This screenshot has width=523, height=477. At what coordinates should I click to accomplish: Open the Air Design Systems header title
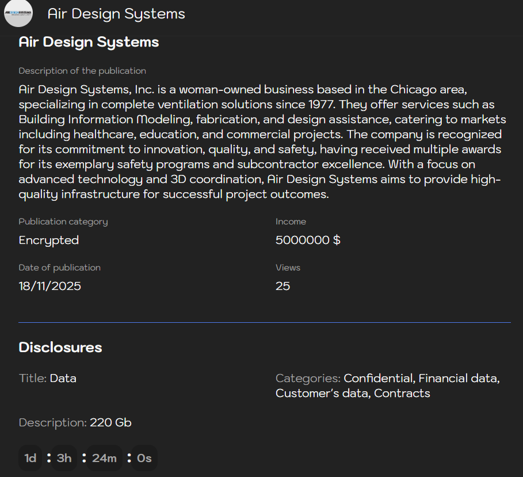[116, 13]
